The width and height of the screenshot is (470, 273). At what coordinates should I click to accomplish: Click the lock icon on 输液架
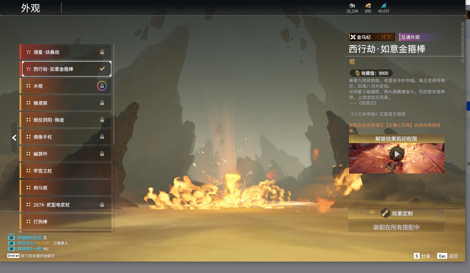tap(102, 103)
